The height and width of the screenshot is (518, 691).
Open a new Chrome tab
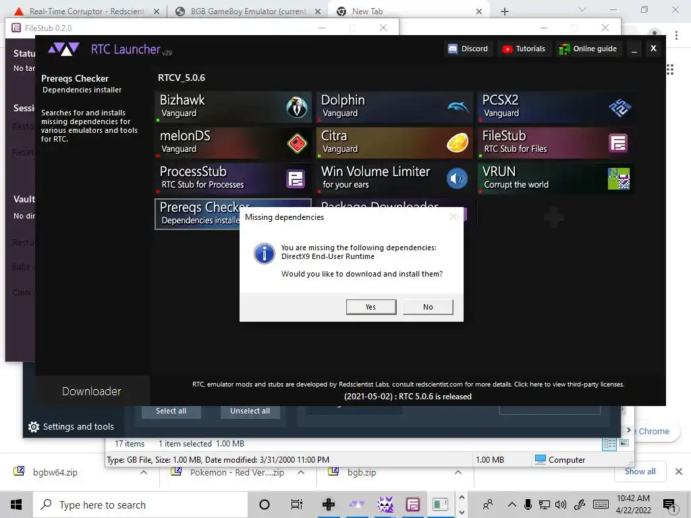[x=505, y=11]
